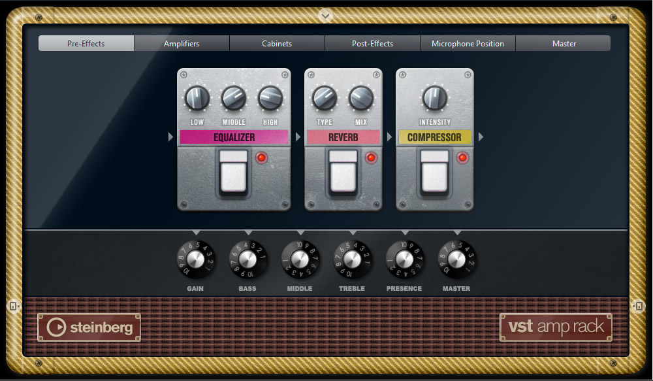Screen dimensions: 653x381
Task: Click the amplifier MASTER knob
Action: 457,259
